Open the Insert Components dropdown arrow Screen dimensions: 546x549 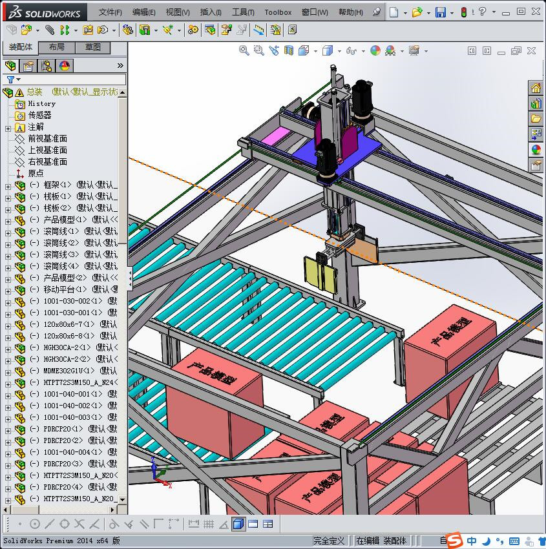pos(37,31)
